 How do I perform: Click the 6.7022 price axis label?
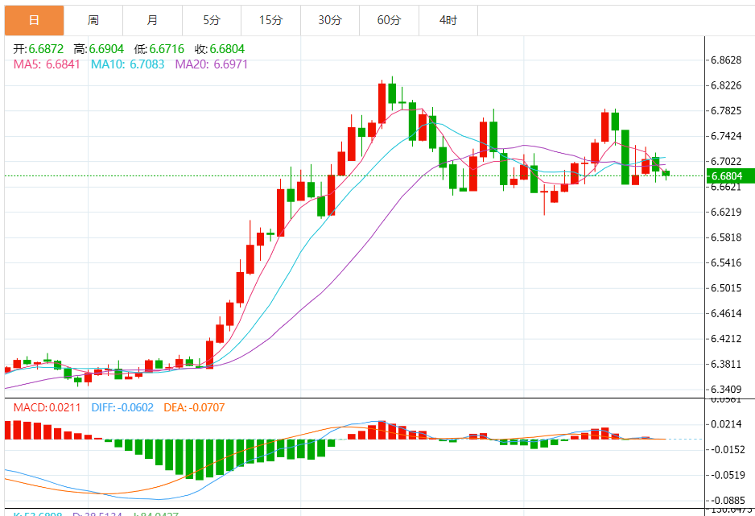point(727,162)
